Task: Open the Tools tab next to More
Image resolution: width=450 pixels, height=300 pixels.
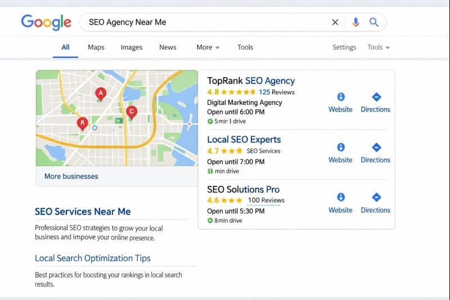Action: coord(245,47)
